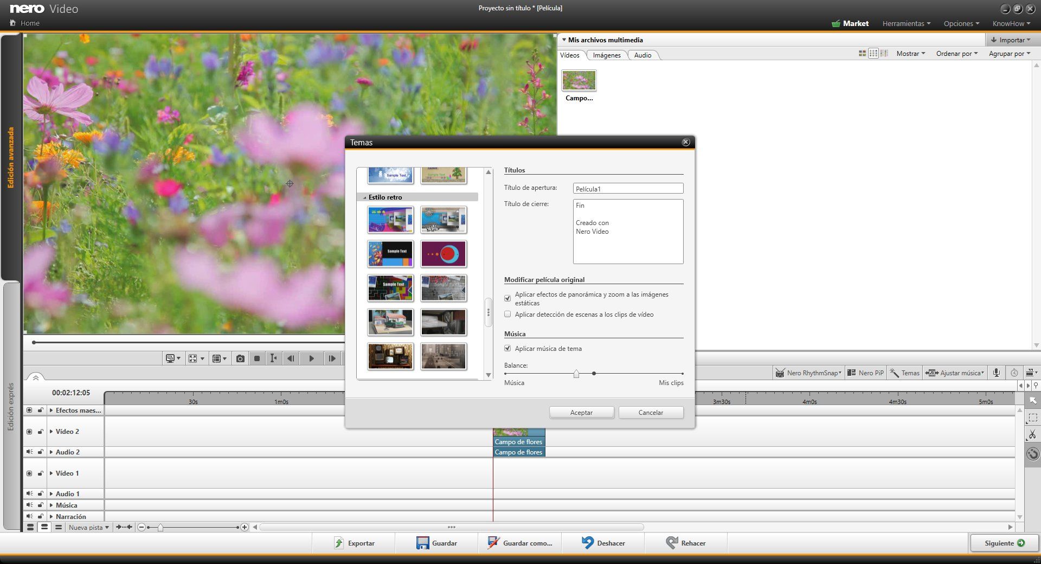Set medium track height icon
The height and width of the screenshot is (564, 1041).
44,527
